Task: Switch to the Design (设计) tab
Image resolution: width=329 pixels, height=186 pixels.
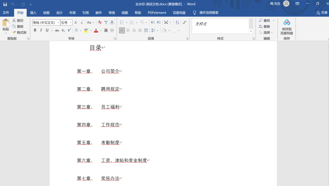Action: point(59,13)
